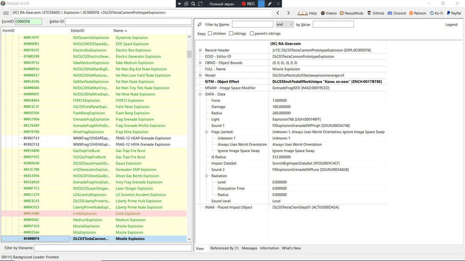
Task: Click the recorder window copy icon
Action: pyautogui.click(x=186, y=4)
